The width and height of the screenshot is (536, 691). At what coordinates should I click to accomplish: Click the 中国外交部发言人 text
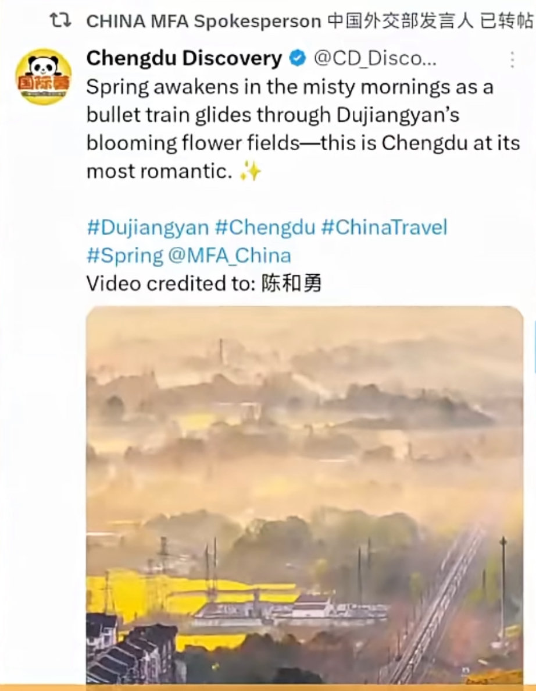tap(401, 21)
